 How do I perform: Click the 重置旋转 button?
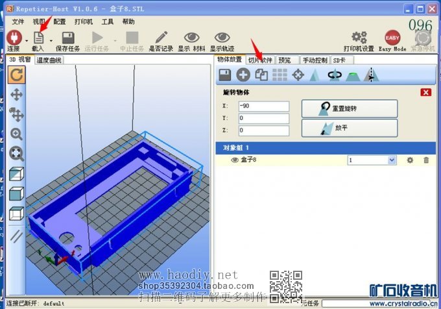click(x=350, y=108)
